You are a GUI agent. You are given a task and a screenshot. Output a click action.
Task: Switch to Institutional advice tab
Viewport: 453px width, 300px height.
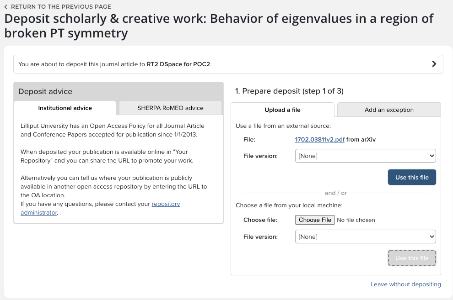click(65, 108)
